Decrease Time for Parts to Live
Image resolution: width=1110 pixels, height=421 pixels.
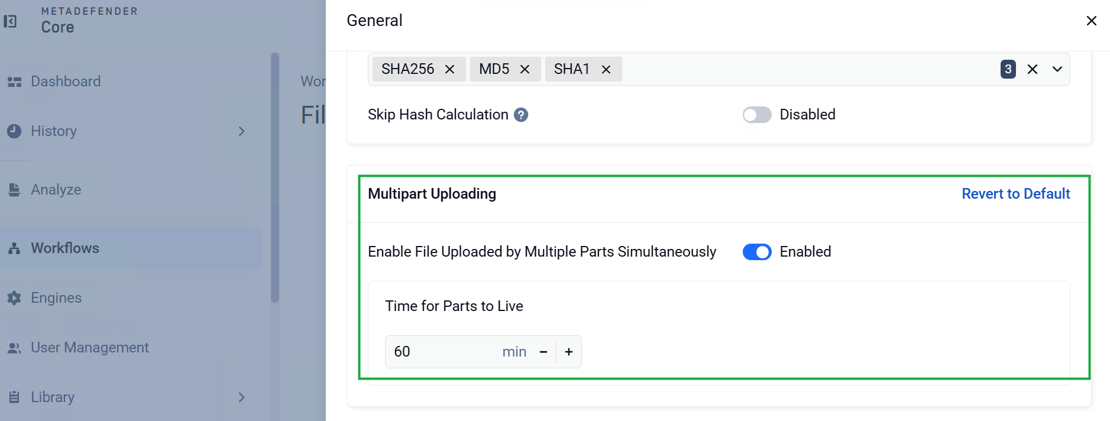tap(543, 352)
